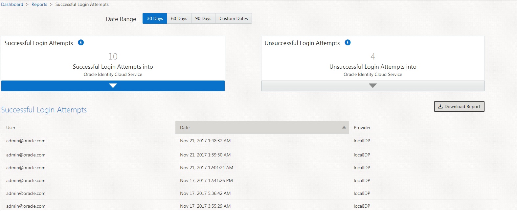This screenshot has height=211, width=517.
Task: Select the 30 Days date range
Action: (155, 18)
